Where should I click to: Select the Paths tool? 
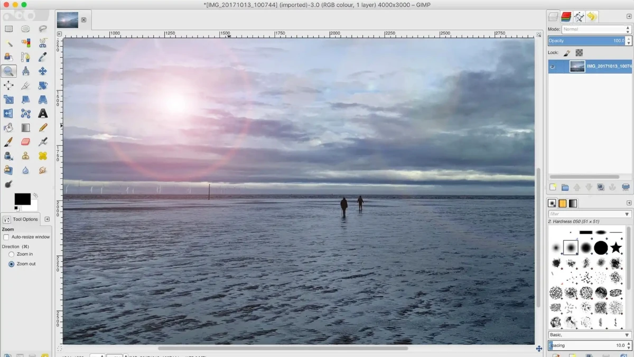25,57
